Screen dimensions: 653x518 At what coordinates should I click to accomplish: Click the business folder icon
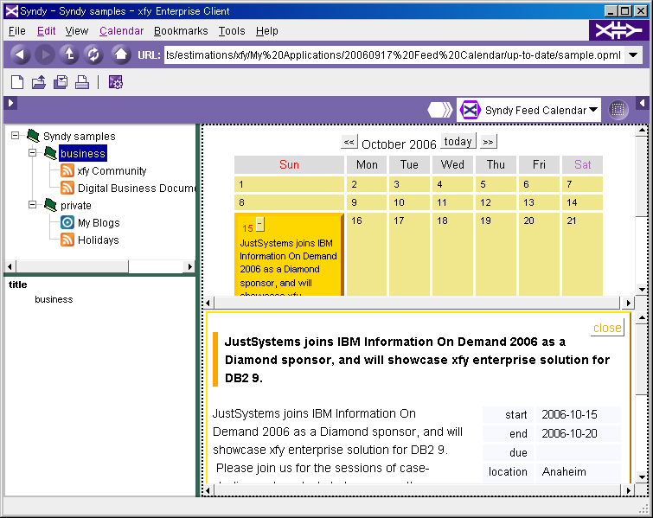(x=50, y=153)
